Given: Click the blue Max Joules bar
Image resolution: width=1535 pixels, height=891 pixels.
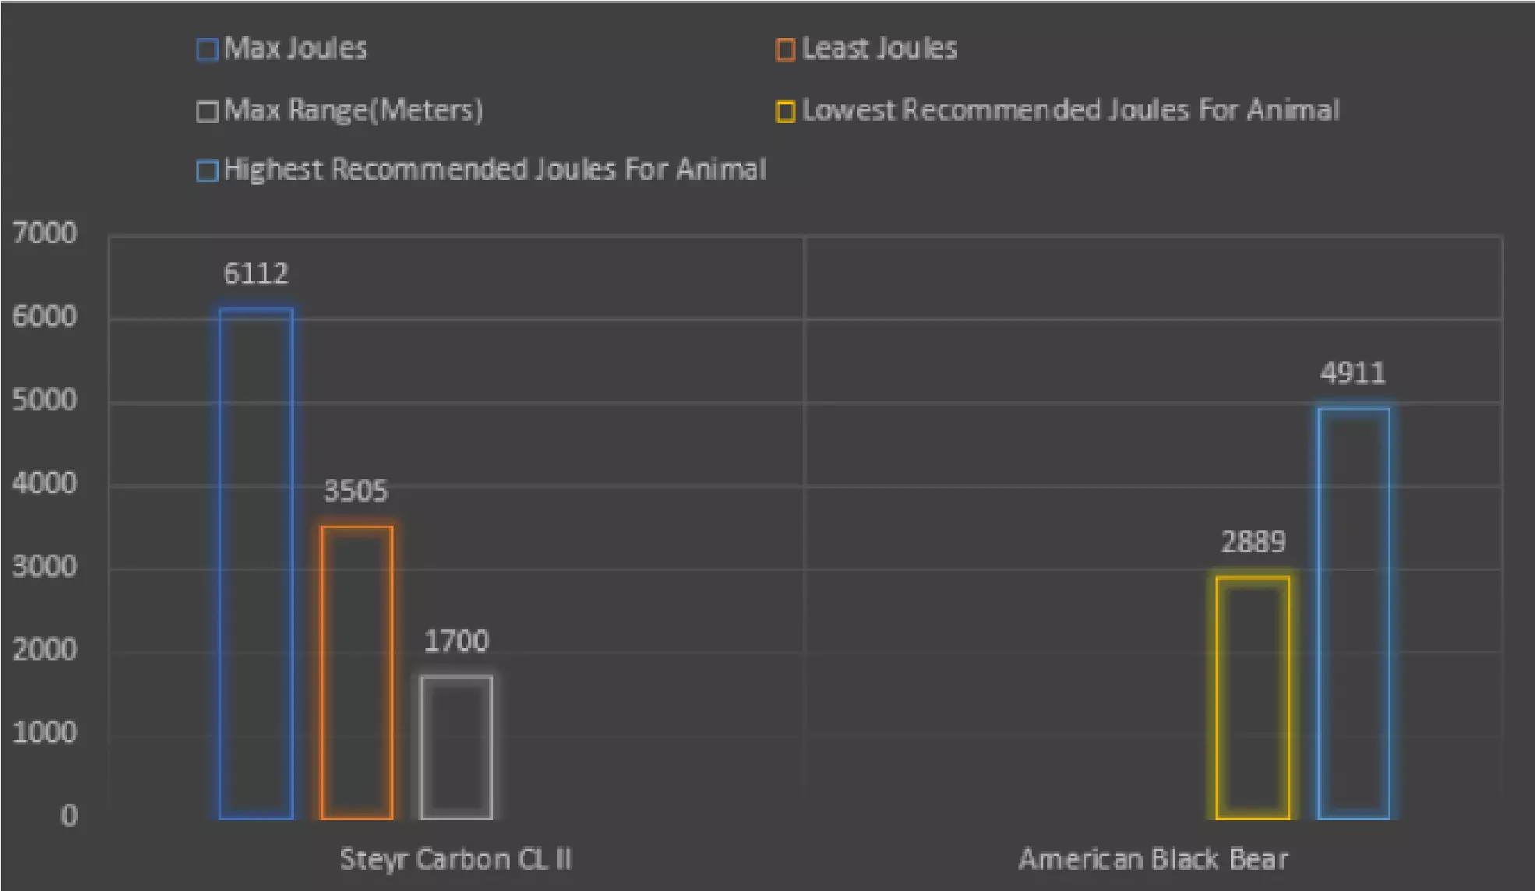Looking at the screenshot, I should (x=256, y=563).
